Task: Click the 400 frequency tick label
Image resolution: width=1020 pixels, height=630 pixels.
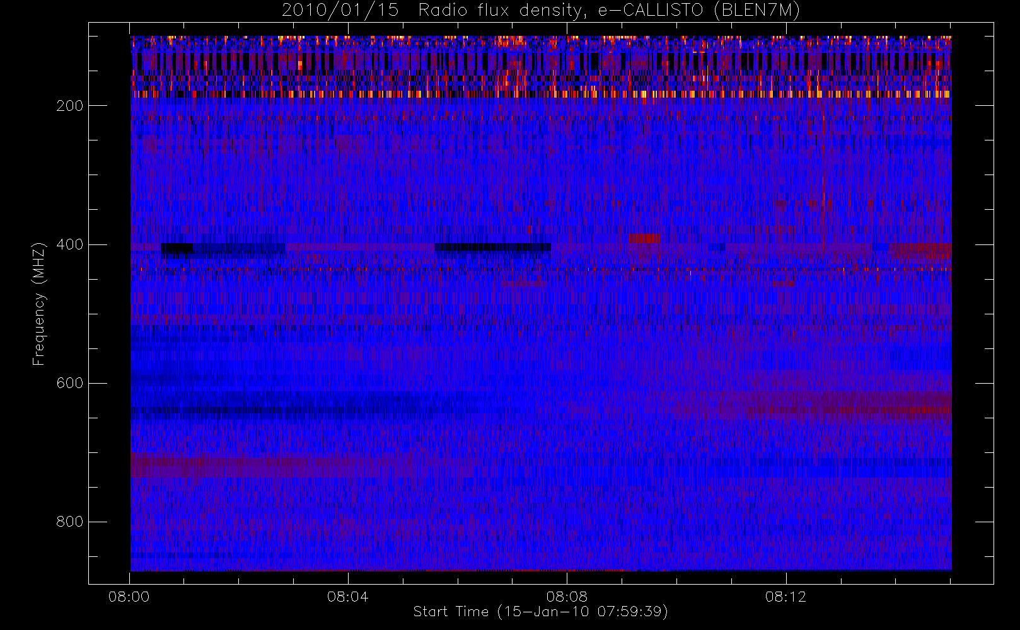Action: (x=69, y=244)
